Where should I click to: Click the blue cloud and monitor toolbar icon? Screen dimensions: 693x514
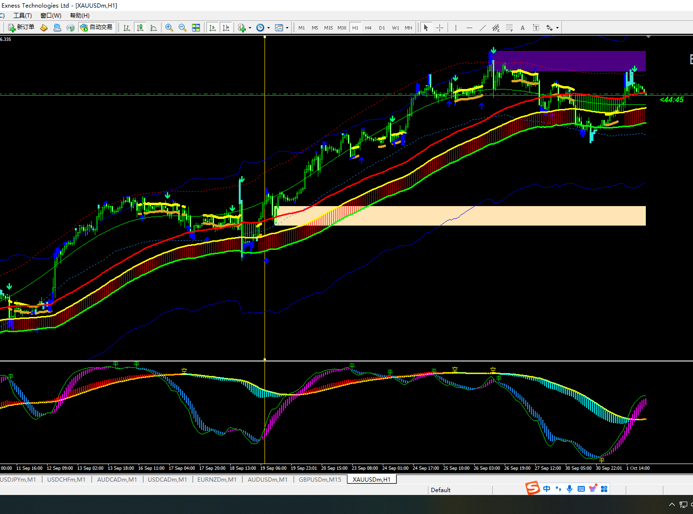click(57, 28)
